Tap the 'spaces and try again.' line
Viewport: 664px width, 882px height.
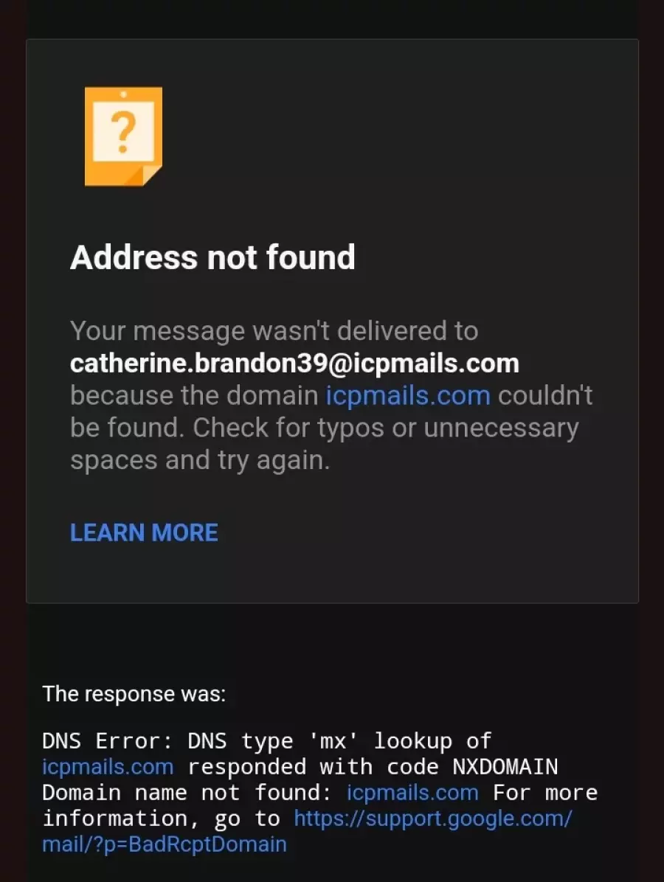coord(200,461)
